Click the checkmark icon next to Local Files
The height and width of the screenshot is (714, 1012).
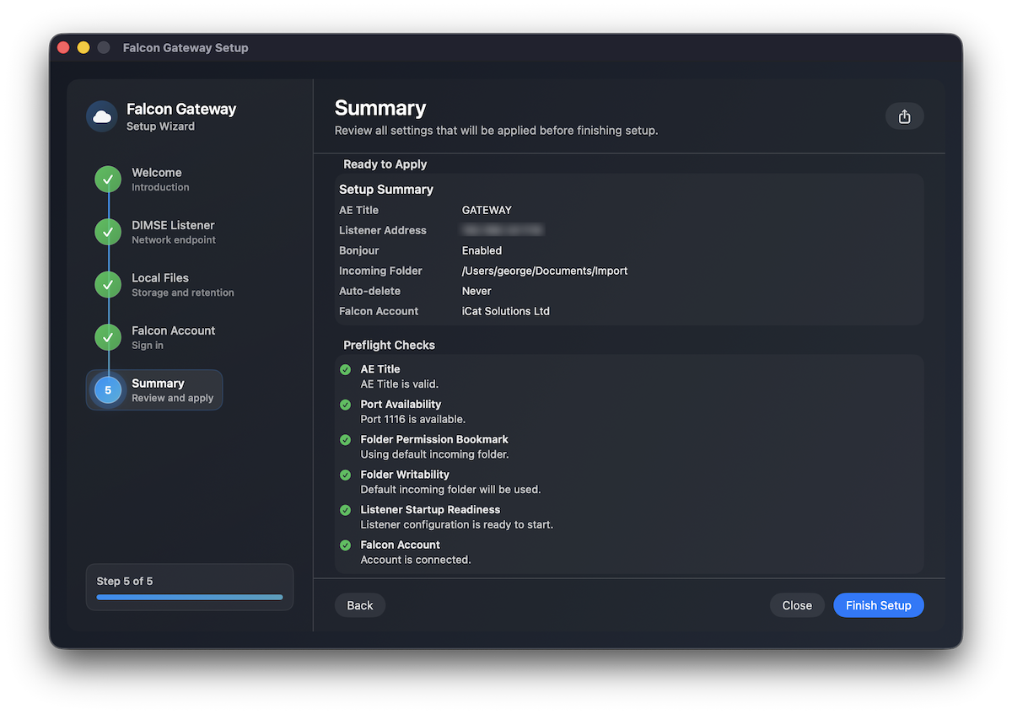coord(107,284)
